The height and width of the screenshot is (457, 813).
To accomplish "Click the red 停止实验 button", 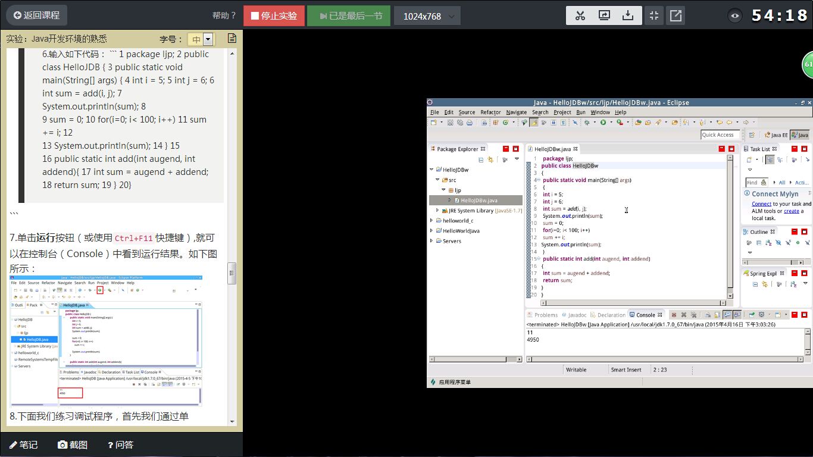I will [274, 15].
